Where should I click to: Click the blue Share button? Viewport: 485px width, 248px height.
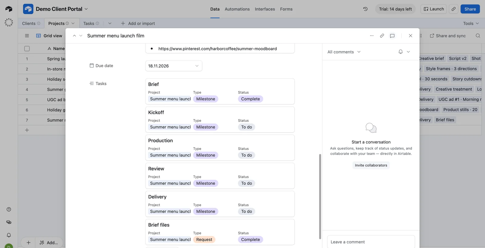(x=470, y=9)
